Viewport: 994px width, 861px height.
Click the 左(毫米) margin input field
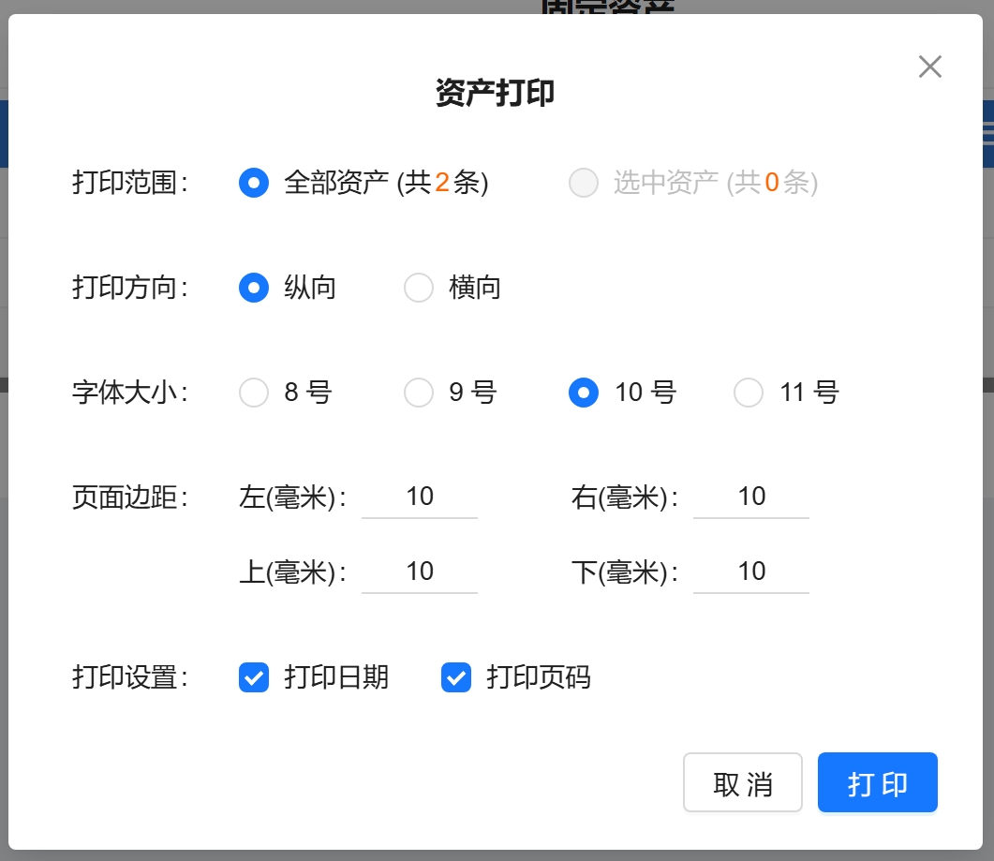[420, 497]
